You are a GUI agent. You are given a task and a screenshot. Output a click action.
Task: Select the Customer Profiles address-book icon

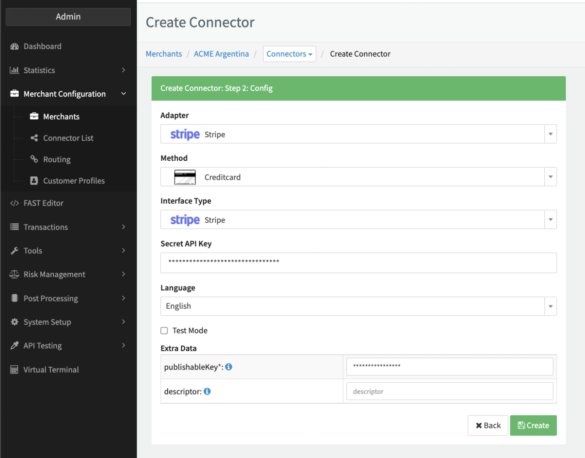point(34,180)
